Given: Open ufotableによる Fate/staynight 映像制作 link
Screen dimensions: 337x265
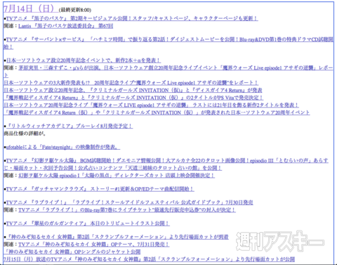Looking at the screenshot, I should click(x=63, y=147).
